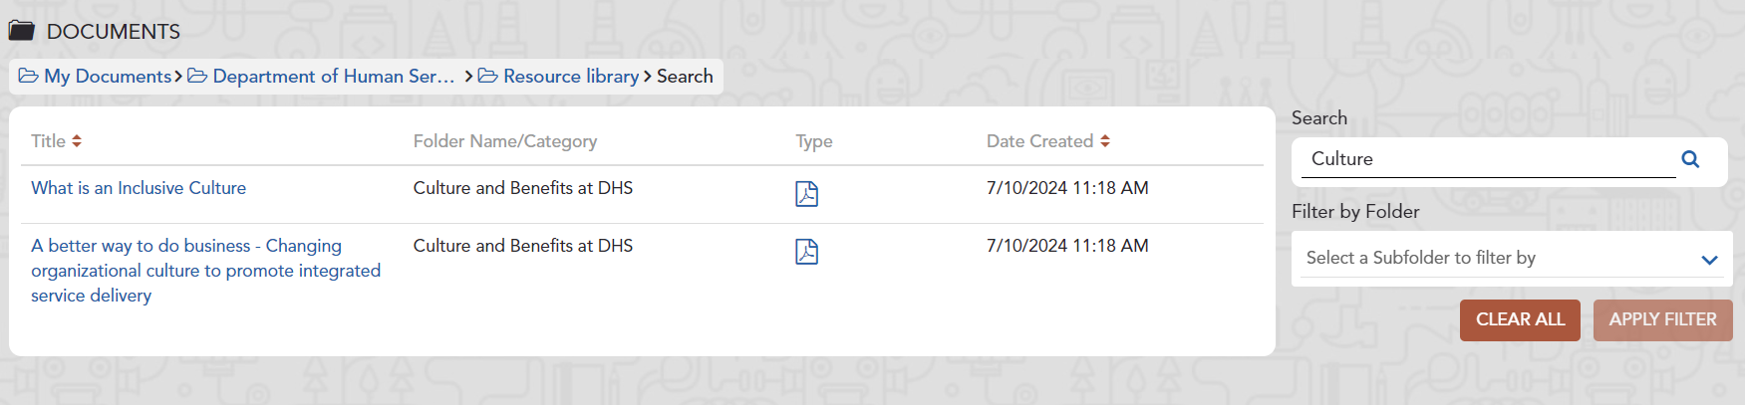Click the Resource library breadcrumb folder icon

(487, 77)
